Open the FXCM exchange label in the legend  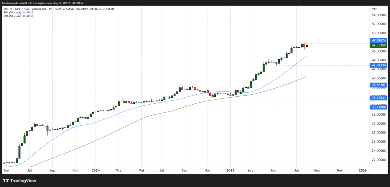(x=58, y=9)
